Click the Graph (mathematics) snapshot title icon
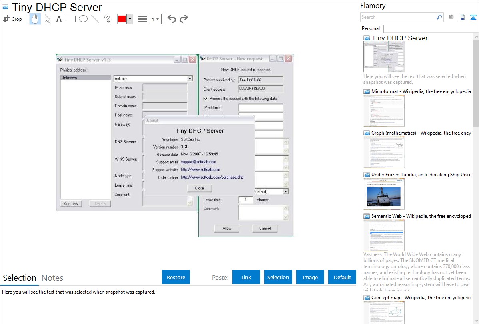The image size is (479, 324). pyautogui.click(x=367, y=133)
